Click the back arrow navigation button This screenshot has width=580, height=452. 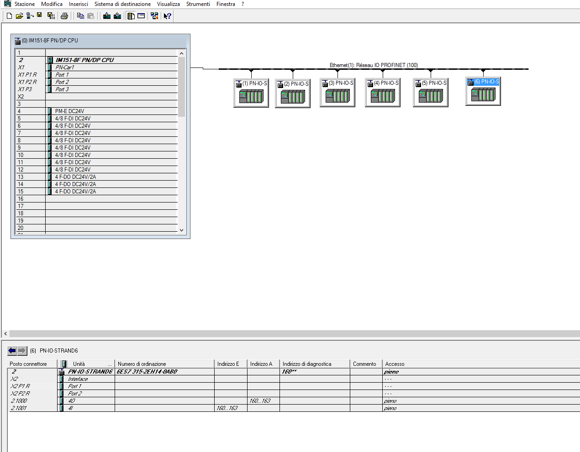tap(12, 351)
